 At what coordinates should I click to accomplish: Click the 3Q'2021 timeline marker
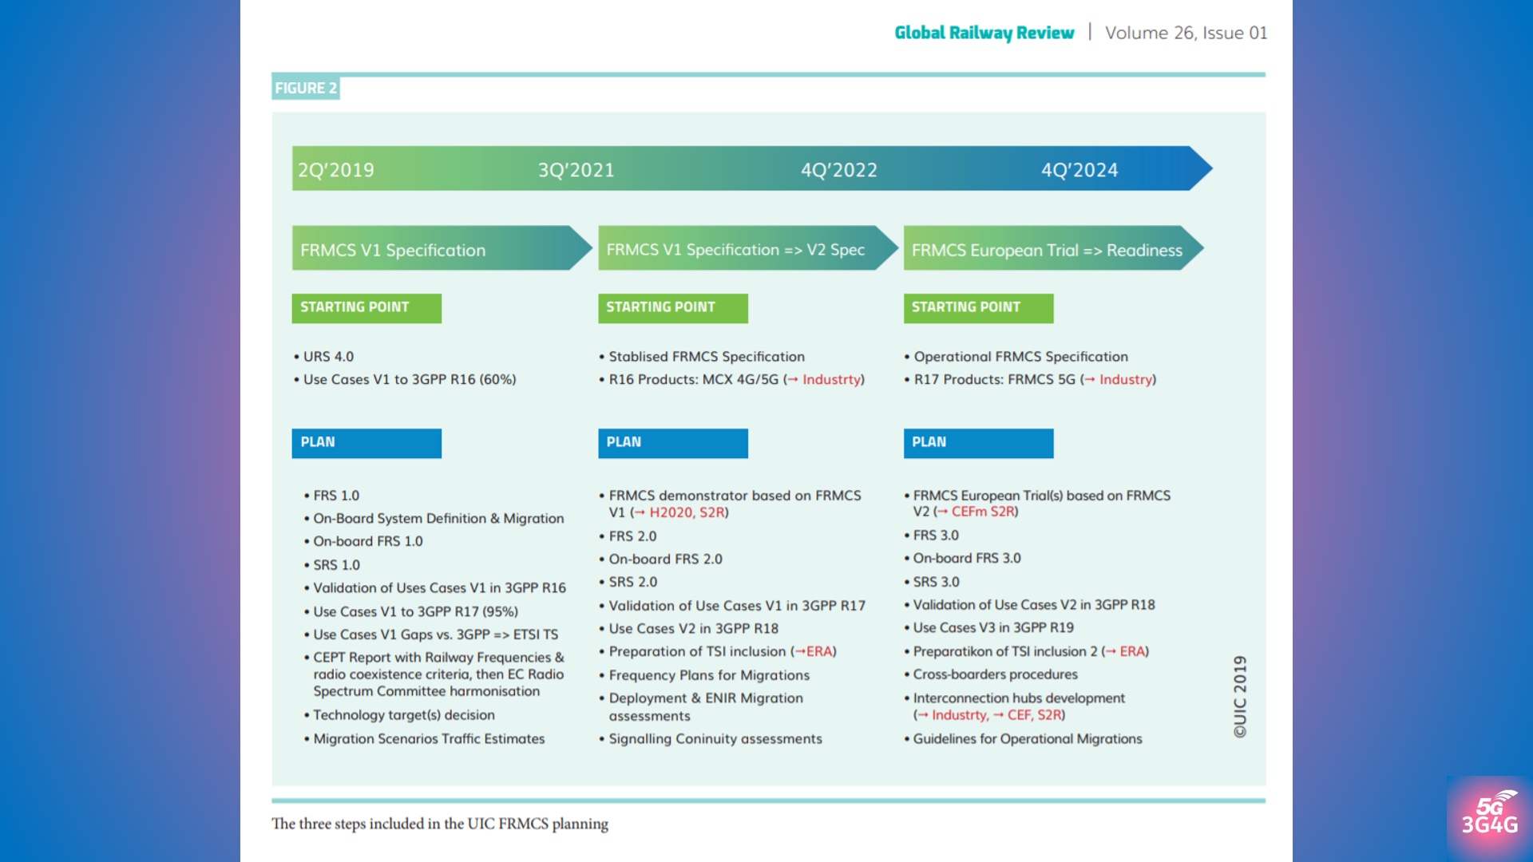pos(576,169)
